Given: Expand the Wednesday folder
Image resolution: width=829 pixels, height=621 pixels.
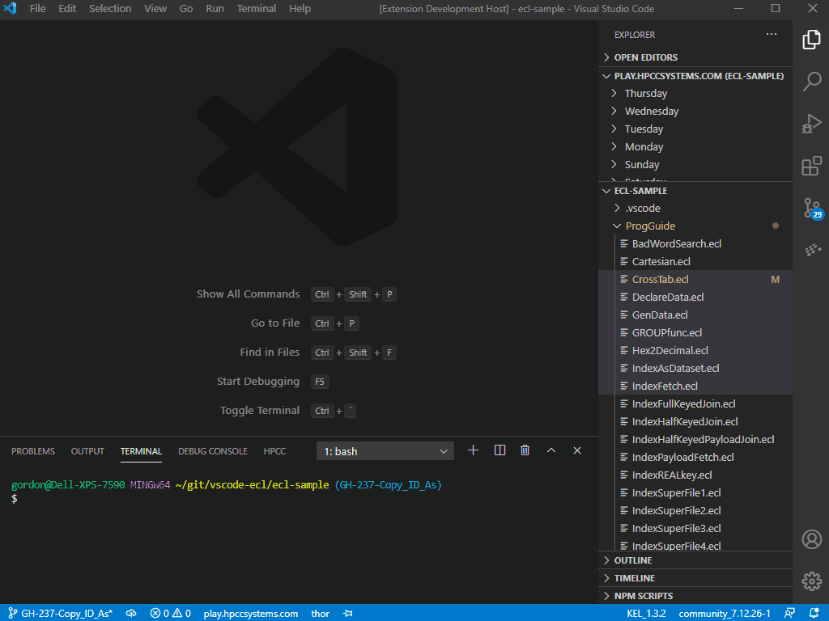Looking at the screenshot, I should pyautogui.click(x=695, y=112).
